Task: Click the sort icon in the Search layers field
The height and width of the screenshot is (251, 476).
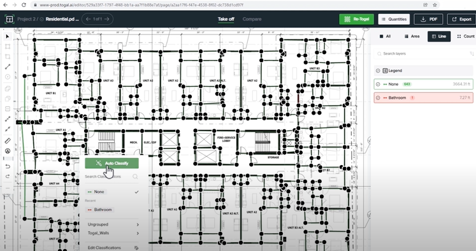Action: 472,54
